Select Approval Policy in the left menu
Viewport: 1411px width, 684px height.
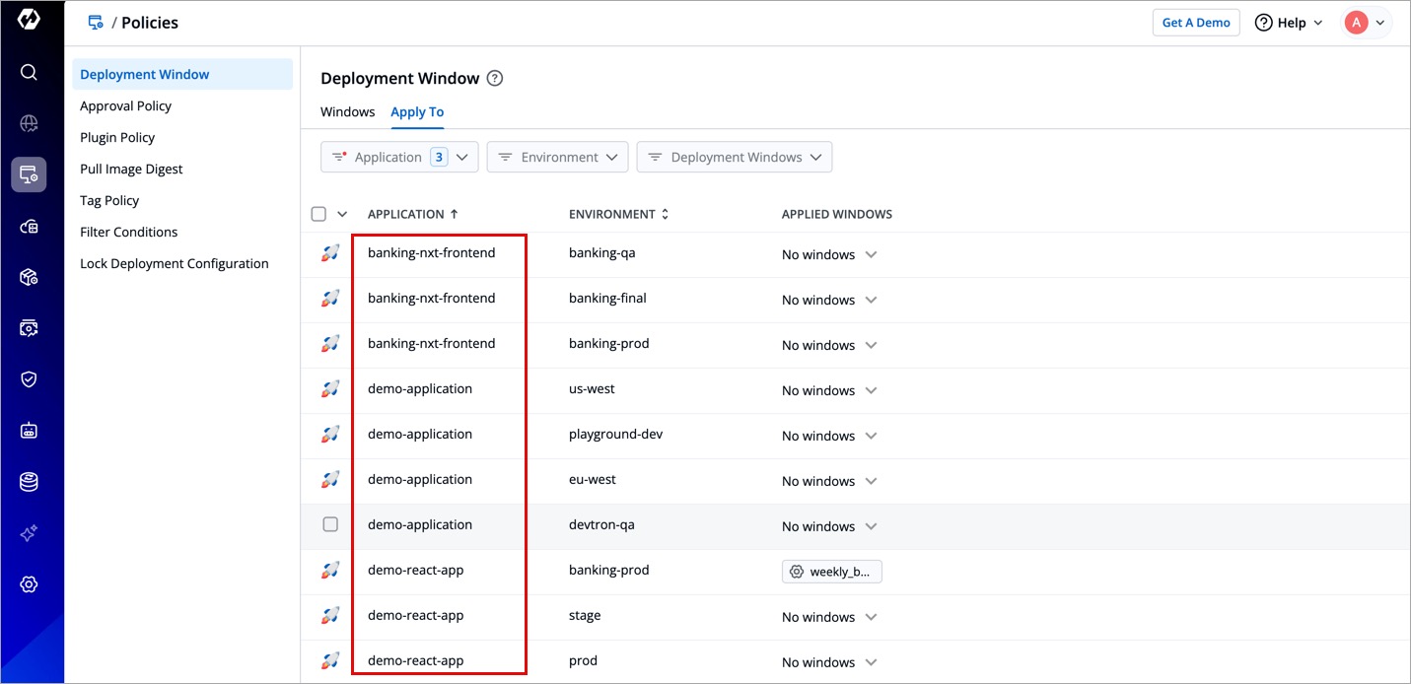(x=126, y=106)
